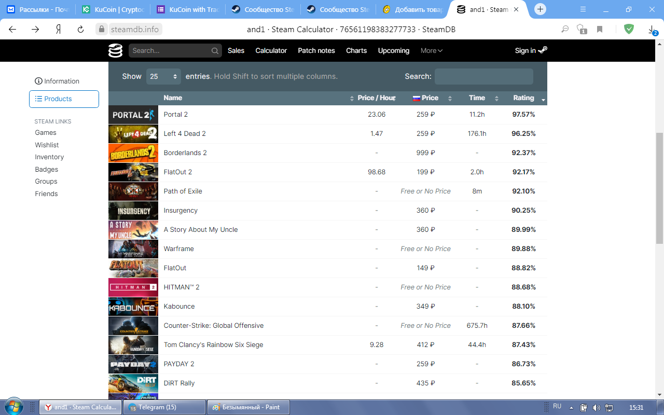Open FlatOut 2 game link
664x415 pixels.
click(x=178, y=172)
